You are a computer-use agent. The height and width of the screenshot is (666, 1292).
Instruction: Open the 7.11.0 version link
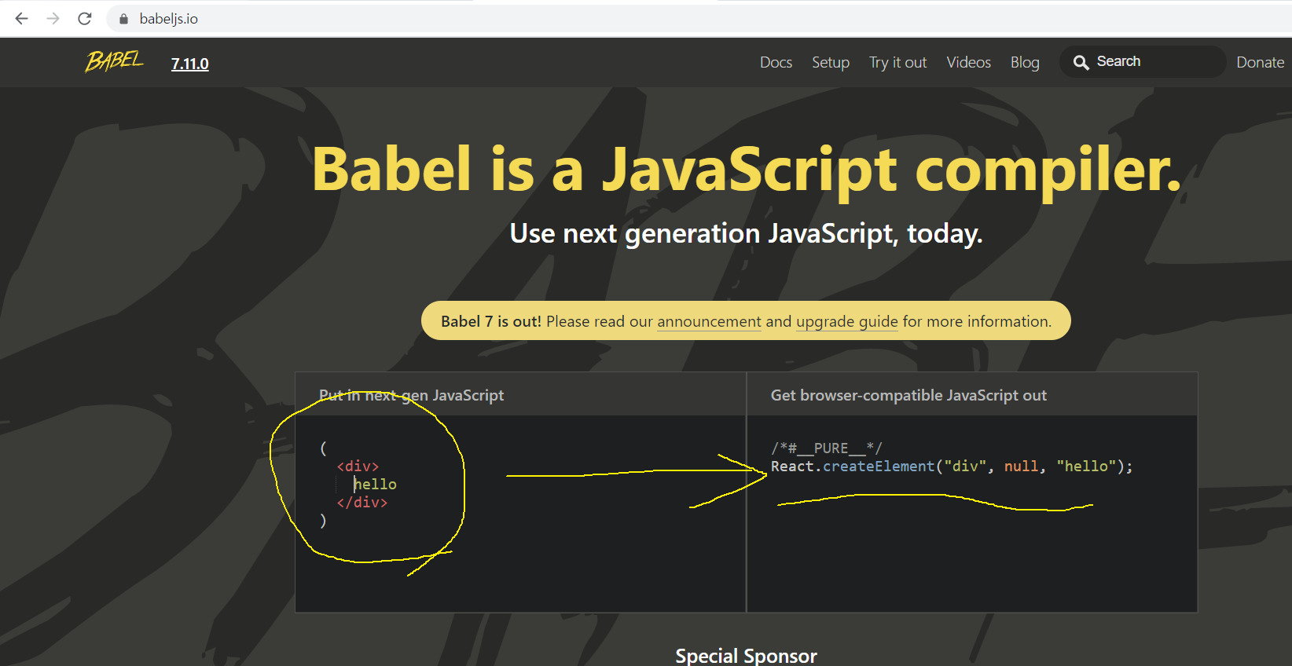pyautogui.click(x=190, y=64)
